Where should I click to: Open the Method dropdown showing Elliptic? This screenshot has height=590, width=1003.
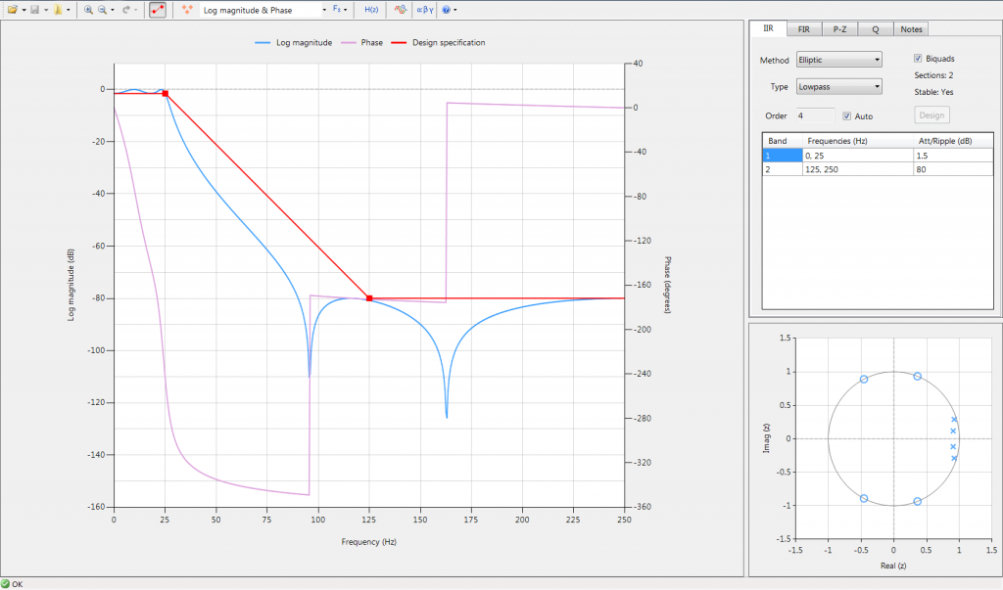tap(838, 60)
